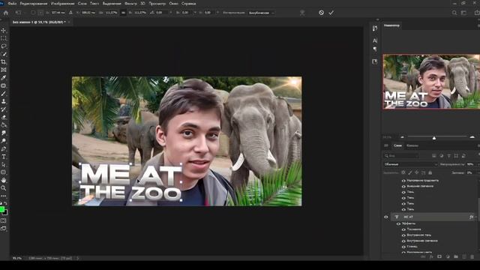Select the Навигатор panel tab
Viewport: 480px width, 270px height.
(x=391, y=25)
